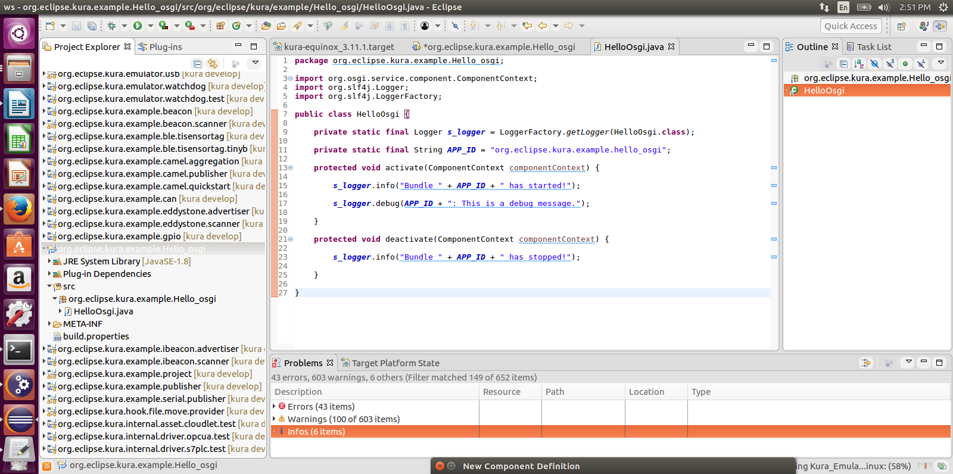Image resolution: width=953 pixels, height=474 pixels.
Task: Click Collapse All in Outline view
Action: (x=843, y=63)
